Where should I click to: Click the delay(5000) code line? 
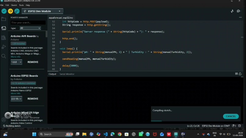tap(71, 65)
